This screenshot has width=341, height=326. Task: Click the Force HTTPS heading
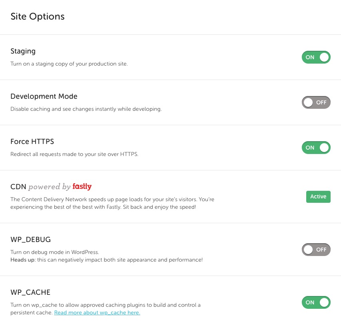(x=32, y=142)
